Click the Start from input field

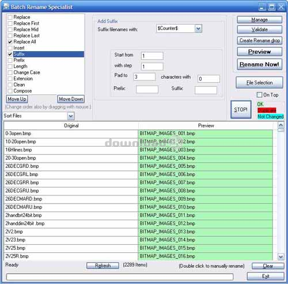click(152, 56)
